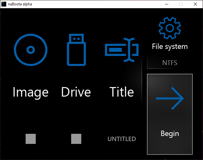Click the Begin label
Viewport: 203px width, 160px height.
[x=170, y=133]
